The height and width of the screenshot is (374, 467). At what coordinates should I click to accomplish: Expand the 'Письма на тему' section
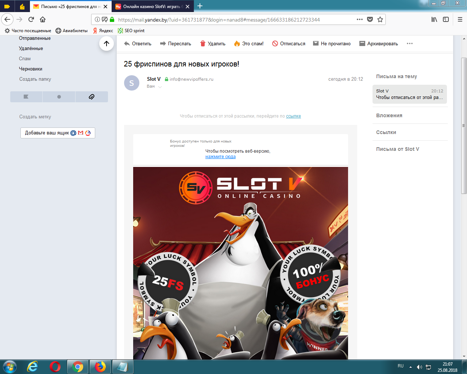(x=397, y=76)
